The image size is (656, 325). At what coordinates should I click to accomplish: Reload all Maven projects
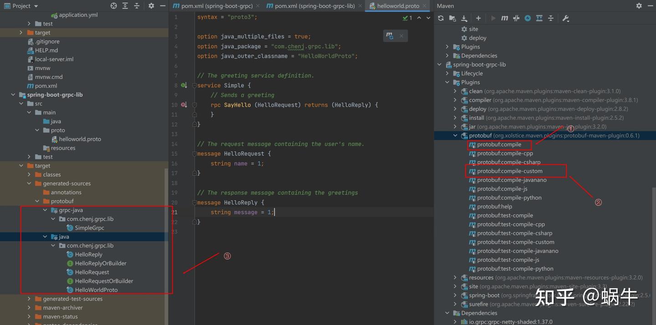coord(441,18)
